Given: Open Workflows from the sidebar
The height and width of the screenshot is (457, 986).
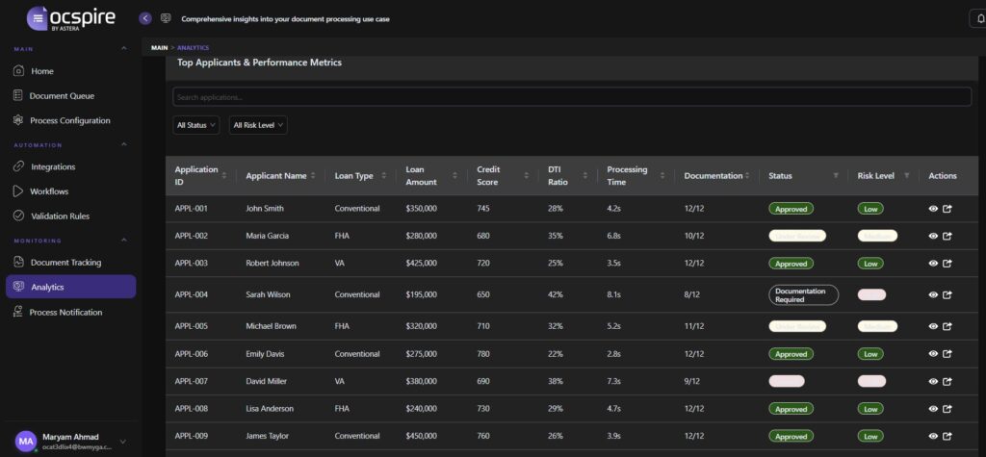Looking at the screenshot, I should tap(70, 191).
